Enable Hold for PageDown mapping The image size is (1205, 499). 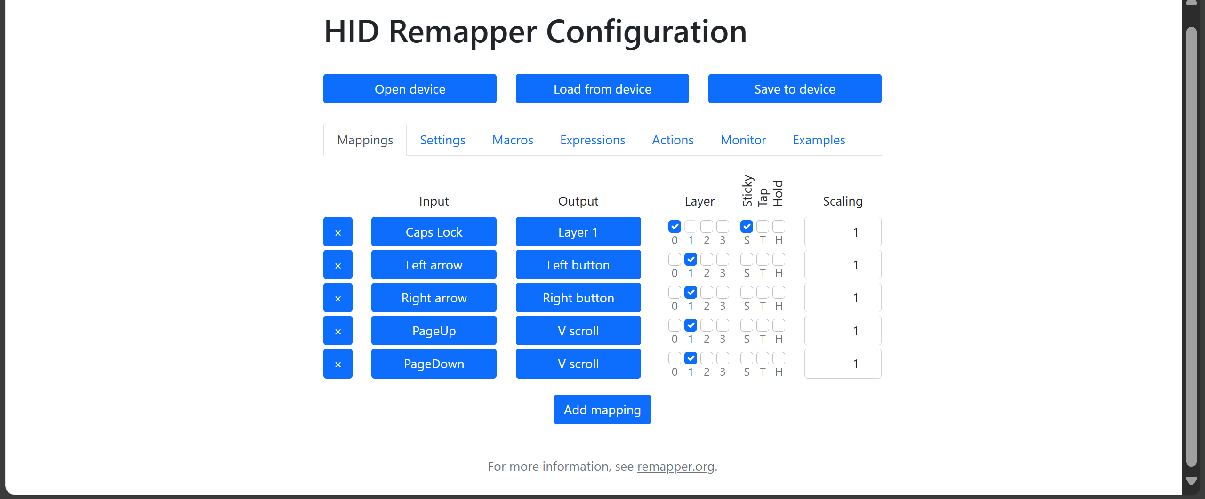779,358
